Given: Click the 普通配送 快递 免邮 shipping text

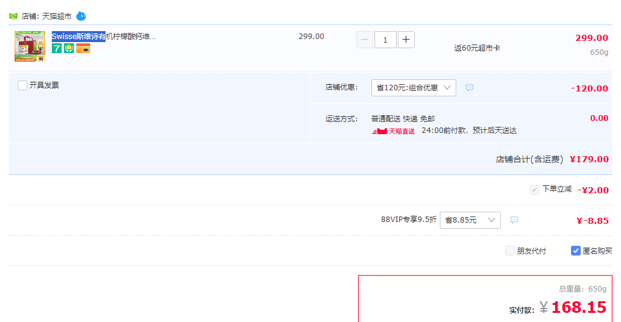Looking at the screenshot, I should click(403, 119).
